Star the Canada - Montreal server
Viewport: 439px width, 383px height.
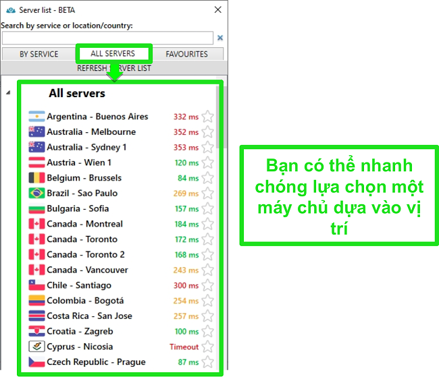point(208,224)
